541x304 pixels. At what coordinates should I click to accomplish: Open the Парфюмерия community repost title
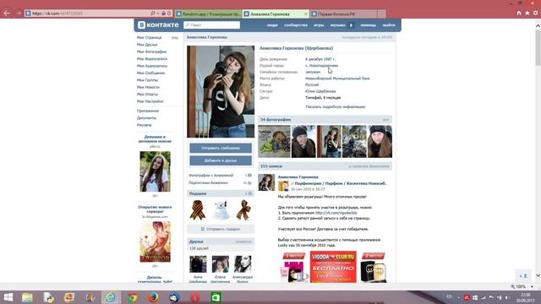(x=341, y=183)
